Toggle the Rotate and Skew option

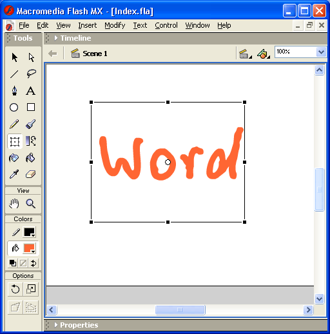(x=15, y=289)
